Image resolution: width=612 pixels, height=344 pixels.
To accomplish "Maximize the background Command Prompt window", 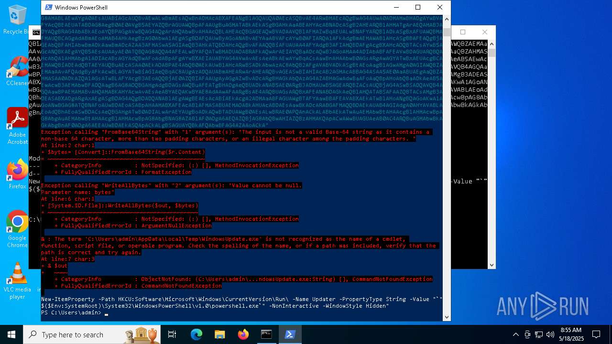I will point(463,32).
